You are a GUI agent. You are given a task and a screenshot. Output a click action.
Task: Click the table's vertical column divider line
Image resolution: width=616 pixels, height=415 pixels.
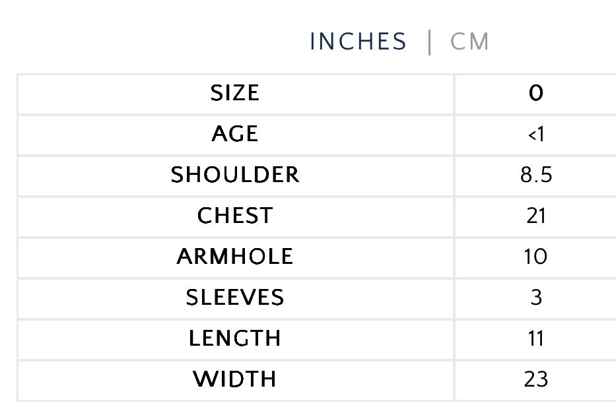(454, 236)
